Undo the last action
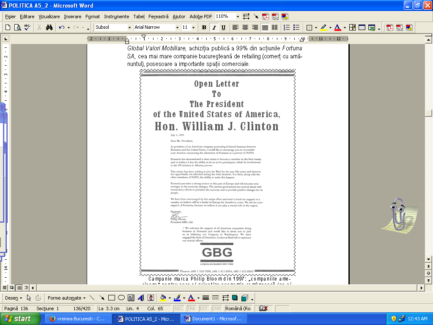The image size is (433, 325). [x=62, y=28]
